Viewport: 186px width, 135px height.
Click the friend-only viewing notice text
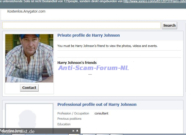click(x=107, y=46)
